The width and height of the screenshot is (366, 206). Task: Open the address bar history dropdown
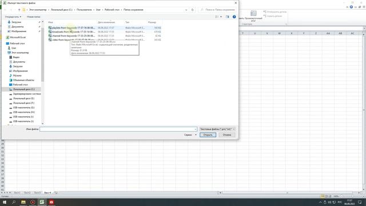(186, 10)
